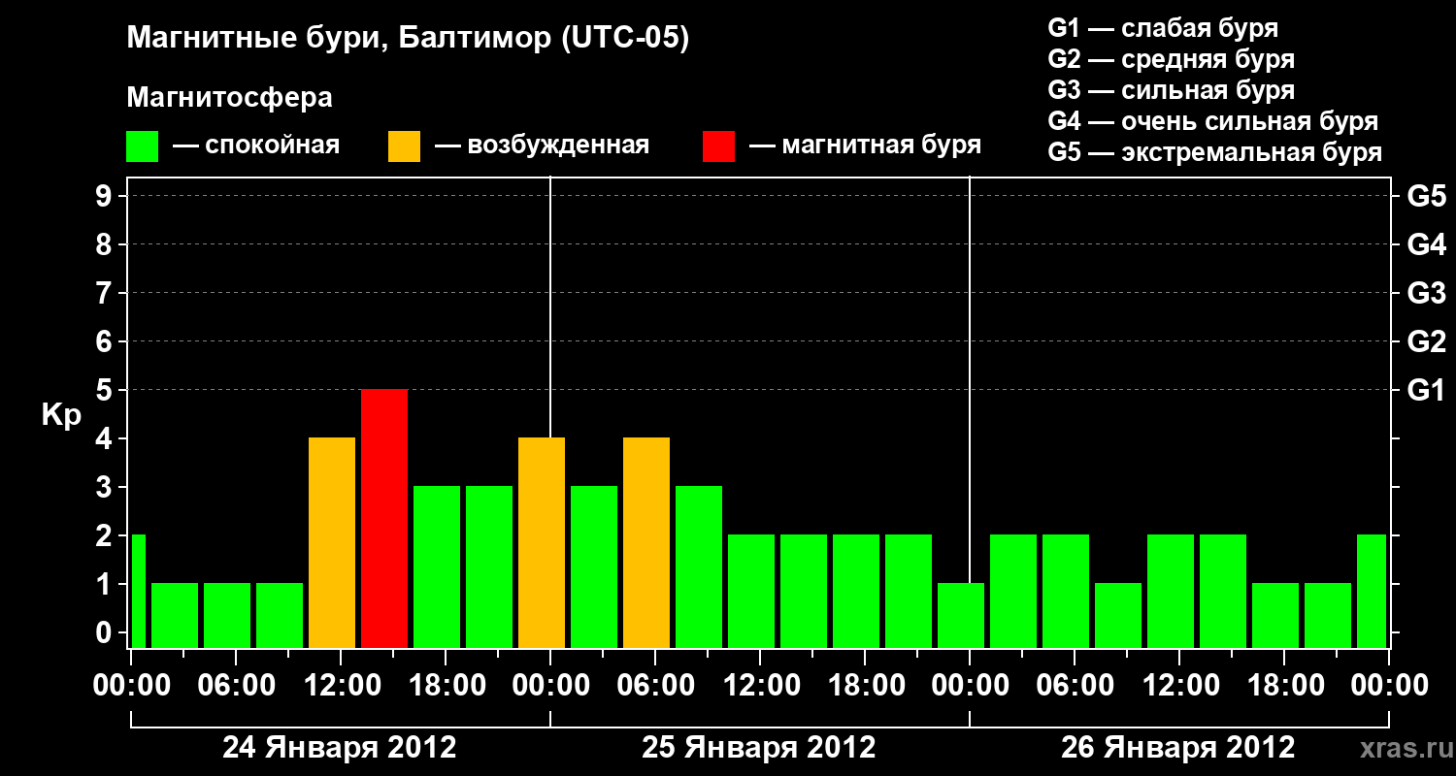Click the '26 Января 2012' date label
The height and width of the screenshot is (776, 1456).
pyautogui.click(x=1178, y=748)
